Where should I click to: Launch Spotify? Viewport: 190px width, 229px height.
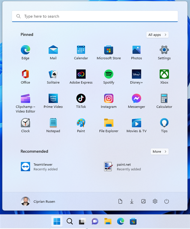click(109, 77)
